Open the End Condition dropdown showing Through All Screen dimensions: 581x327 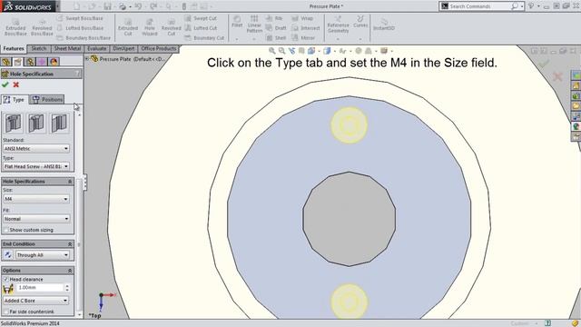tap(43, 255)
